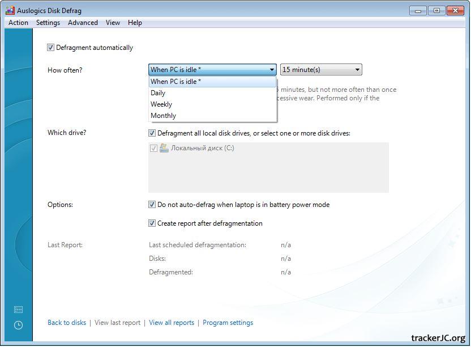This screenshot has width=471, height=347.
Task: Click the disk grid icon in left sidebar
Action: point(18,310)
